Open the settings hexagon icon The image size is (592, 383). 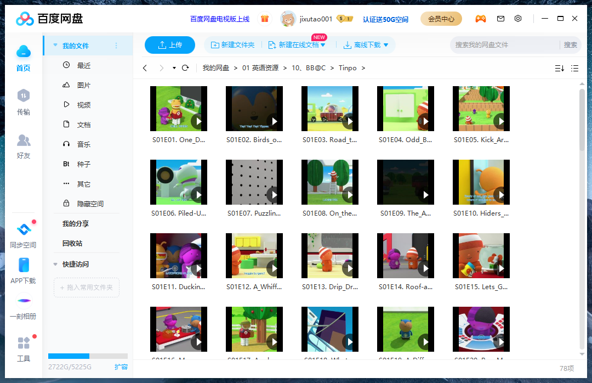coord(518,19)
